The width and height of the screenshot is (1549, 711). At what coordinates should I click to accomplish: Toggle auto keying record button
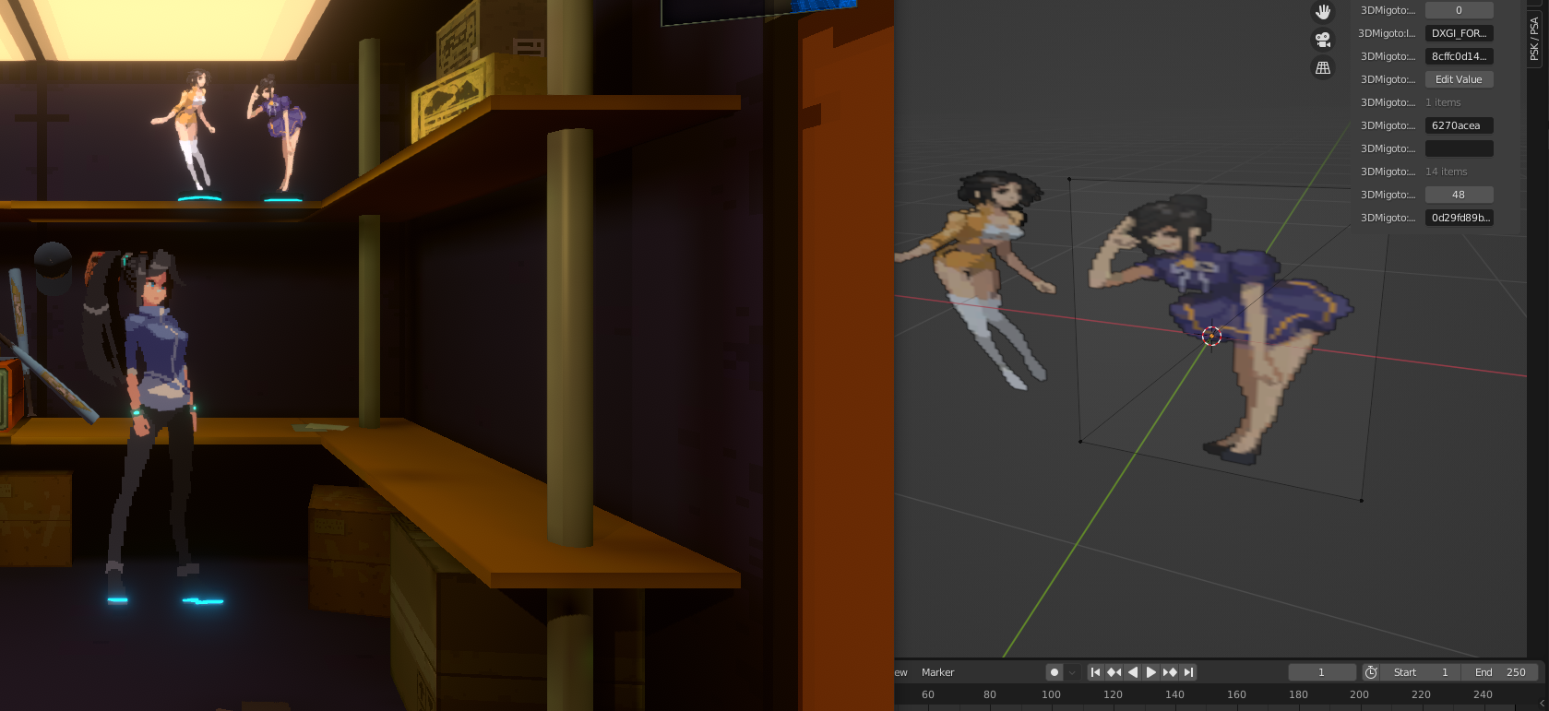pos(1055,672)
